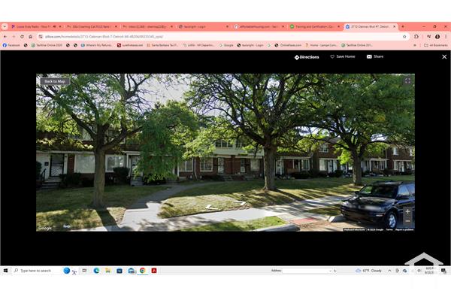Image resolution: width=451 pixels, height=297 pixels.
Task: Reload the current page
Action: tap(22, 37)
